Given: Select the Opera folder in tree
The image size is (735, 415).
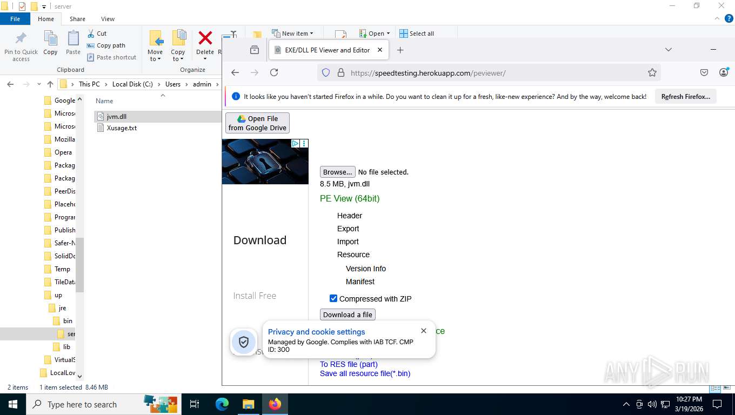Looking at the screenshot, I should (63, 152).
